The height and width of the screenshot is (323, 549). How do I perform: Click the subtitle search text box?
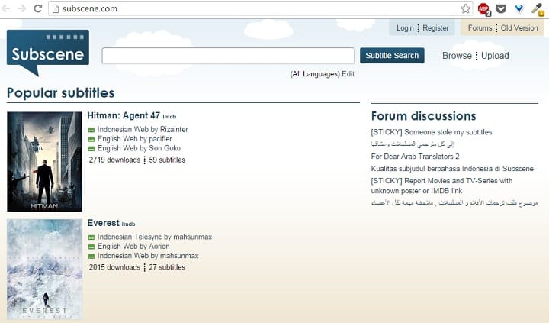[228, 56]
